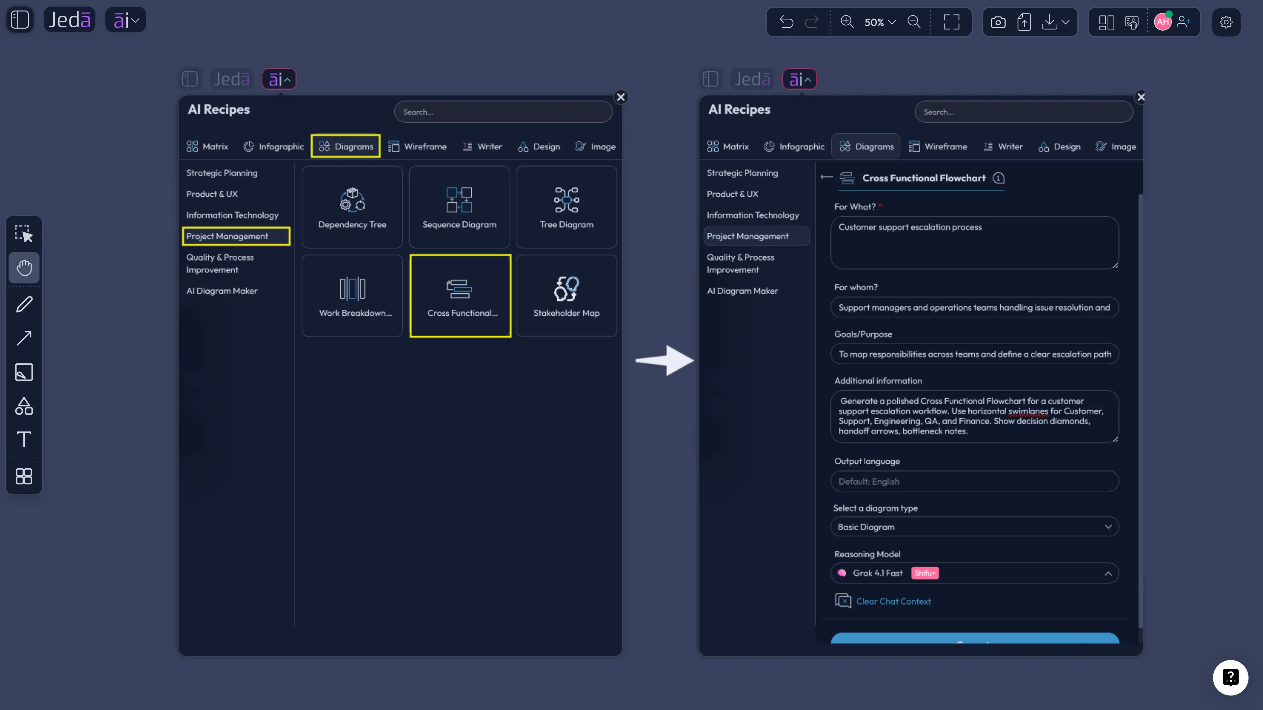1263x710 pixels.
Task: Select the pen drawing tool
Action: [24, 304]
